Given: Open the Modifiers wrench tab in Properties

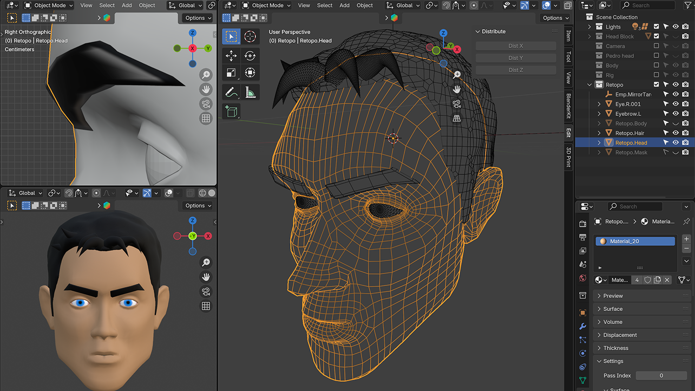Looking at the screenshot, I should pos(582,327).
